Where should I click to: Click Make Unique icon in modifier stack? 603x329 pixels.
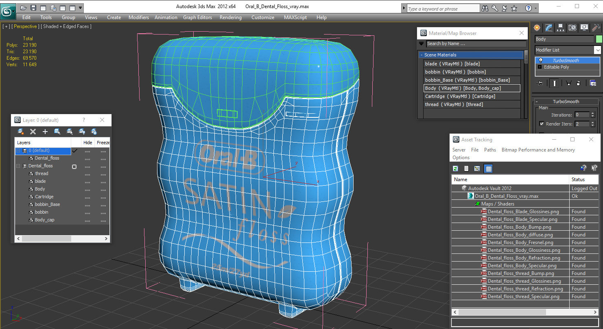(x=568, y=83)
